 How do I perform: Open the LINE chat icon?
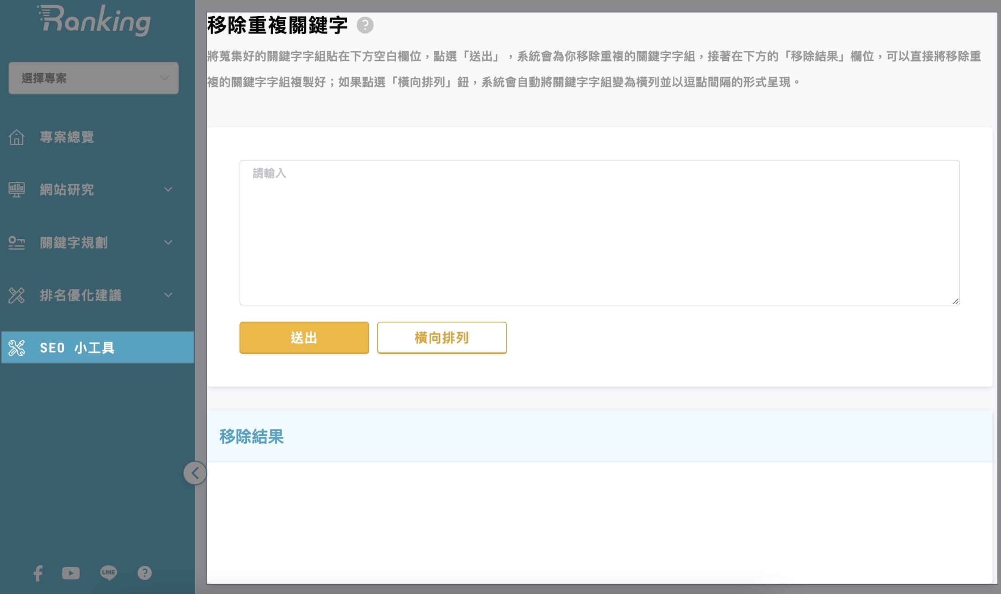pyautogui.click(x=108, y=573)
